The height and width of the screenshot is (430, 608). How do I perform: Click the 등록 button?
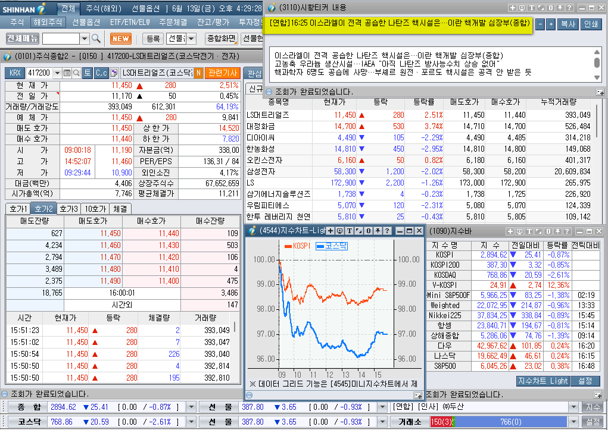153,38
